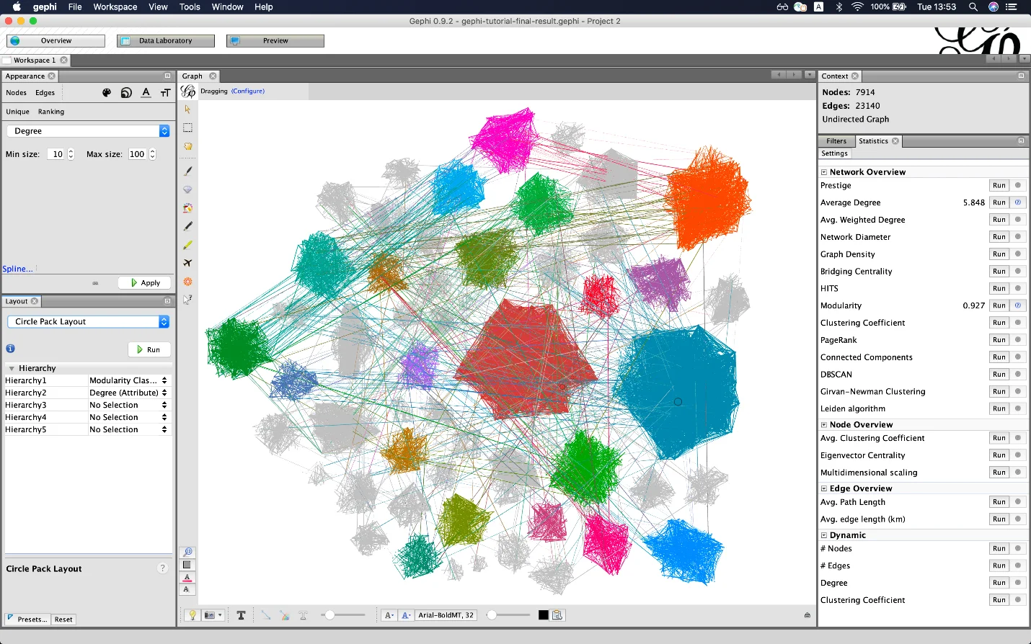The height and width of the screenshot is (644, 1031).
Task: Click the font field showing Arial-BoldMT
Action: (445, 614)
